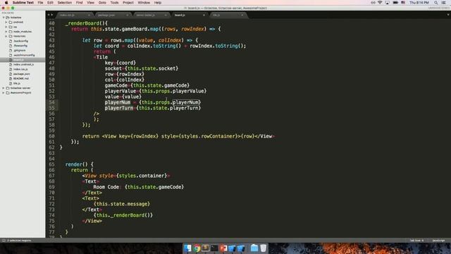The width and height of the screenshot is (451, 254).
Task: Open index.ios.js in the sidebar
Action: (20, 69)
